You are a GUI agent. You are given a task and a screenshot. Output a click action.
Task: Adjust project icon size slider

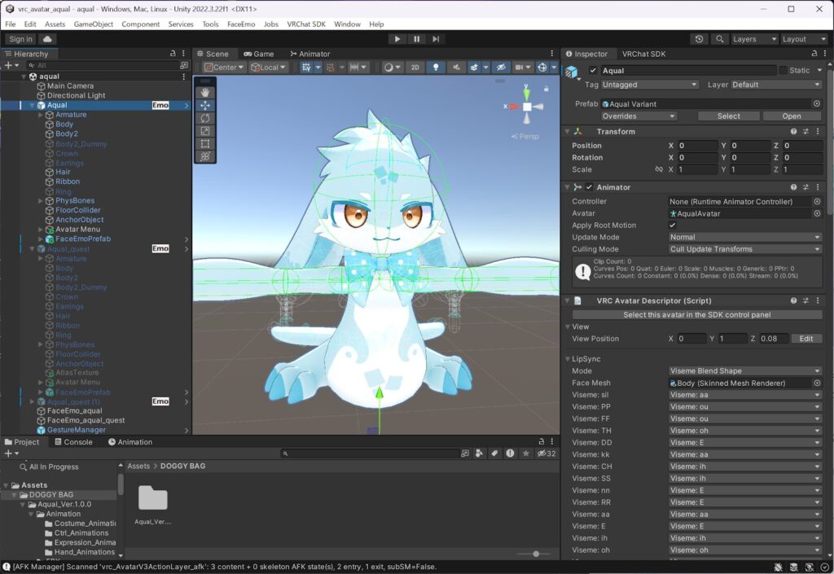[x=536, y=554]
